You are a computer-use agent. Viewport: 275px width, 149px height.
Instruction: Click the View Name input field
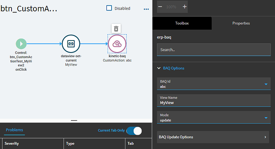click(214, 101)
